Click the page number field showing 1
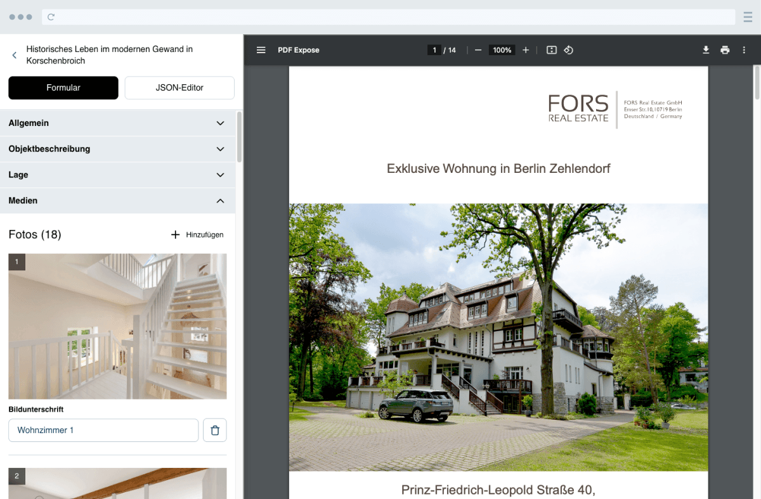The image size is (761, 499). pyautogui.click(x=434, y=49)
